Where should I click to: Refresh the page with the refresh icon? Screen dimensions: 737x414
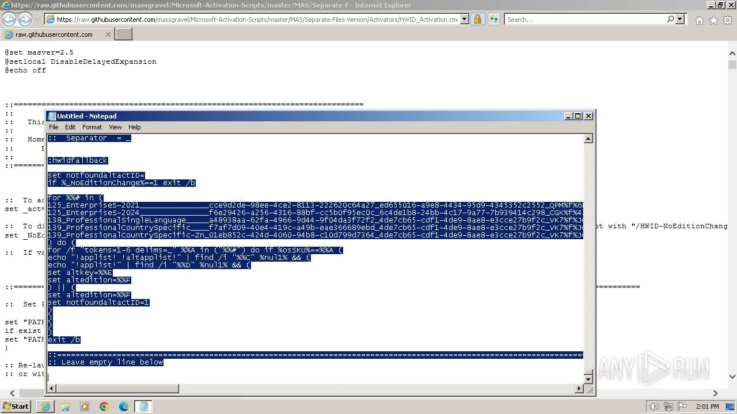[493, 19]
